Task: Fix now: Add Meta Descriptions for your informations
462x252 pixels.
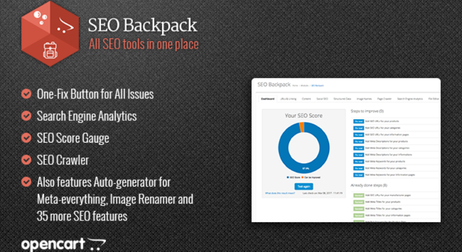Action: coord(359,155)
